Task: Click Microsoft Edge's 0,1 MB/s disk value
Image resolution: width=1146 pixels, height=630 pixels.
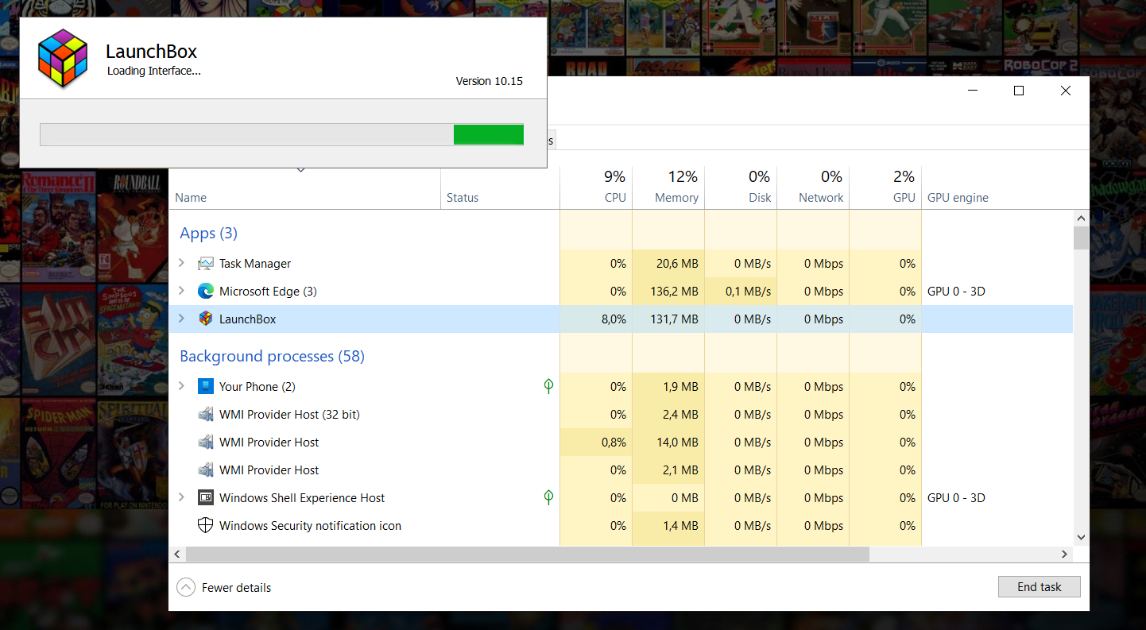Action: [x=748, y=292]
